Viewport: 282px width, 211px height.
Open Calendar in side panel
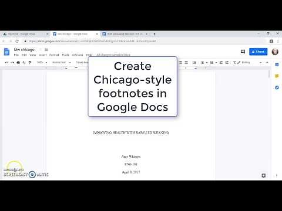(277, 64)
